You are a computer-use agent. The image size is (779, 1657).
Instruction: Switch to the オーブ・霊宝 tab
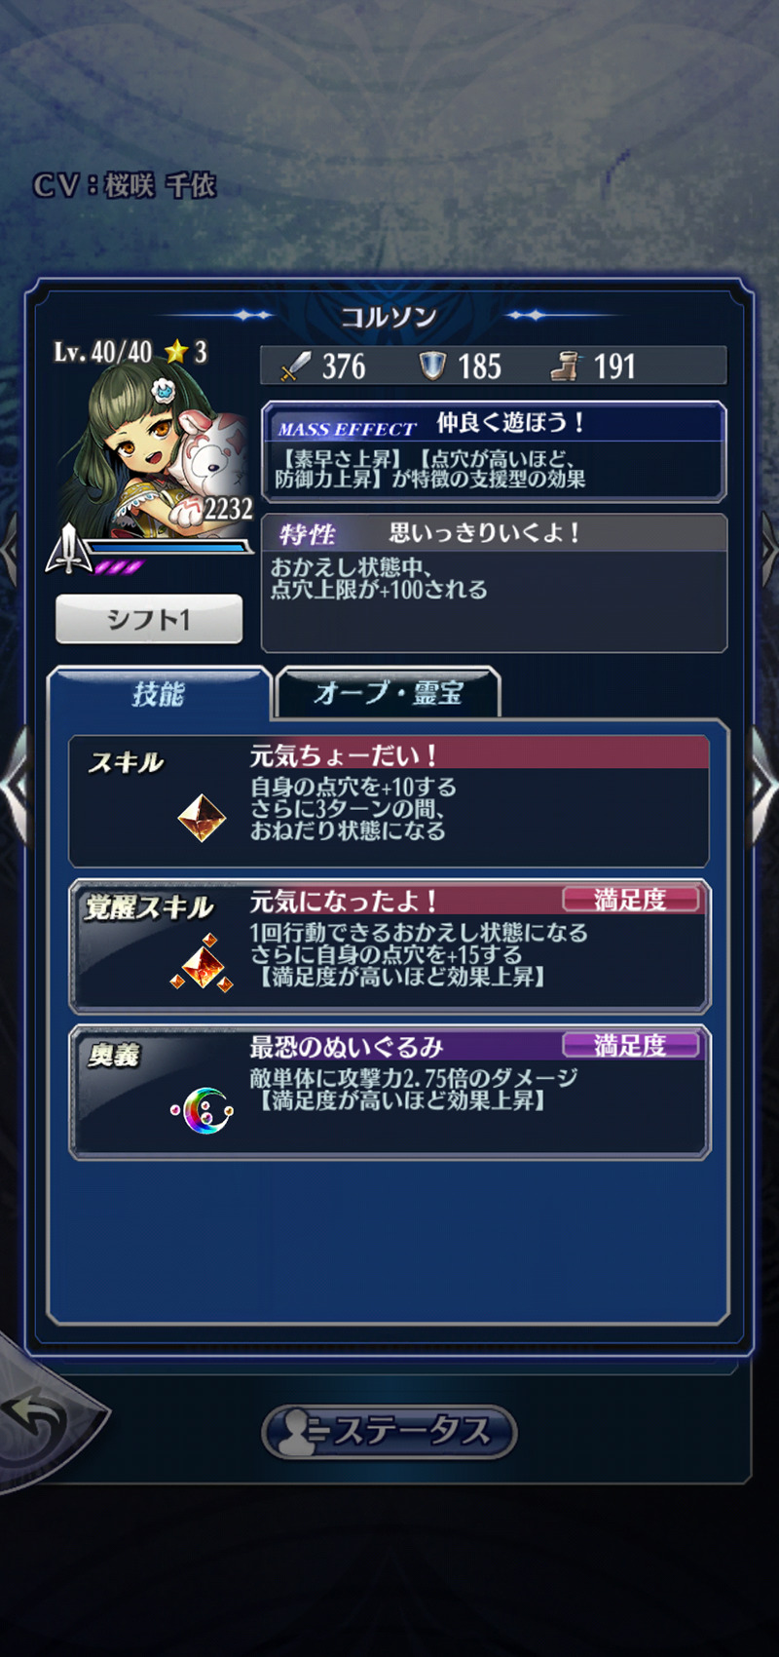pos(389,693)
